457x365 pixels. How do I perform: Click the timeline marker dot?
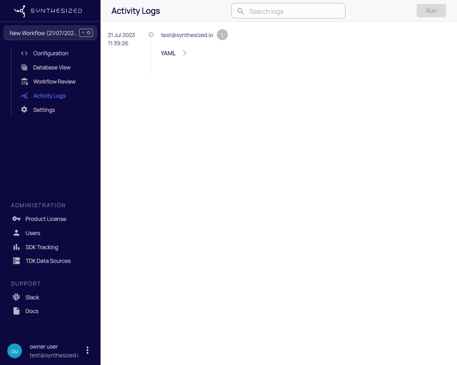151,35
